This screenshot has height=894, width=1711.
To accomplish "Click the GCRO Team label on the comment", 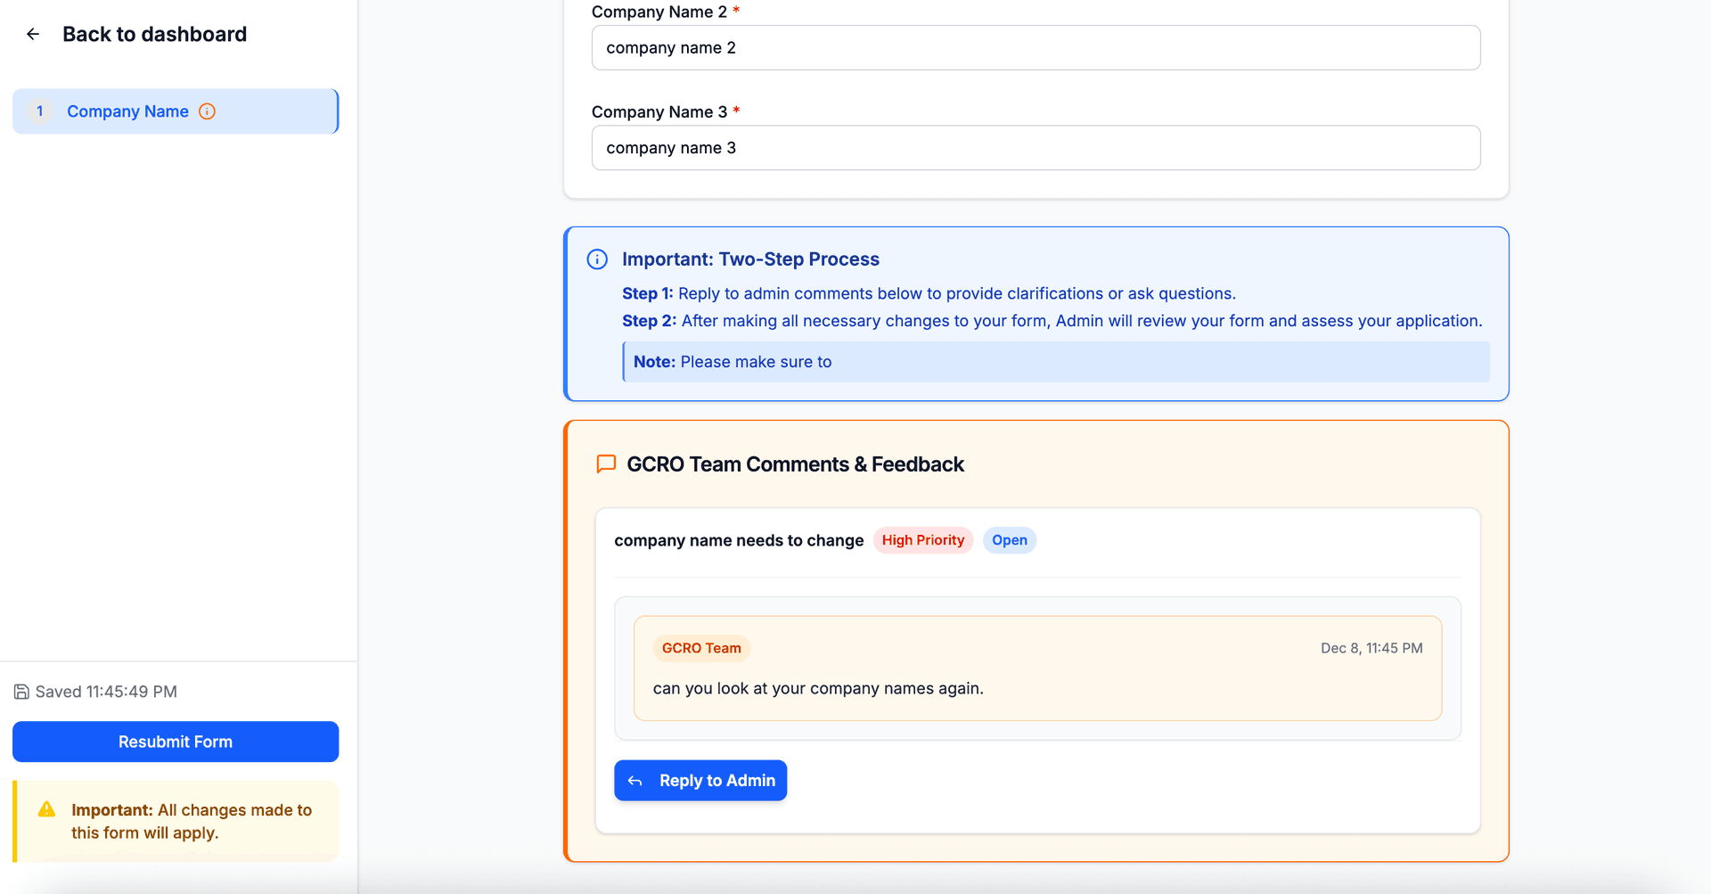I will click(701, 648).
